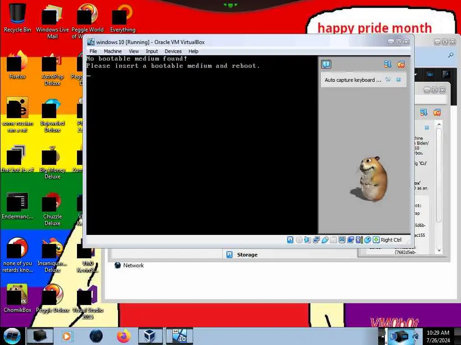
Task: Select the Peggle Deluxe desktop icon
Action: [52, 298]
